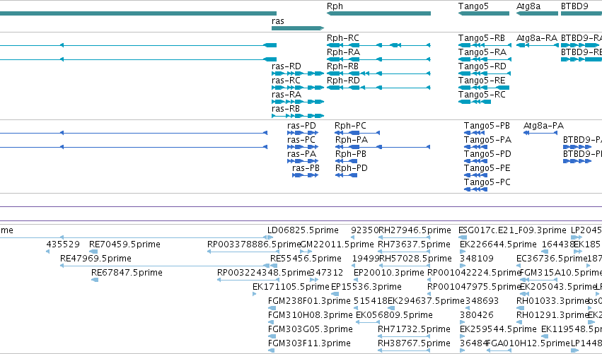
Task: Choose EST RH73637.5prime
Action: pos(415,244)
